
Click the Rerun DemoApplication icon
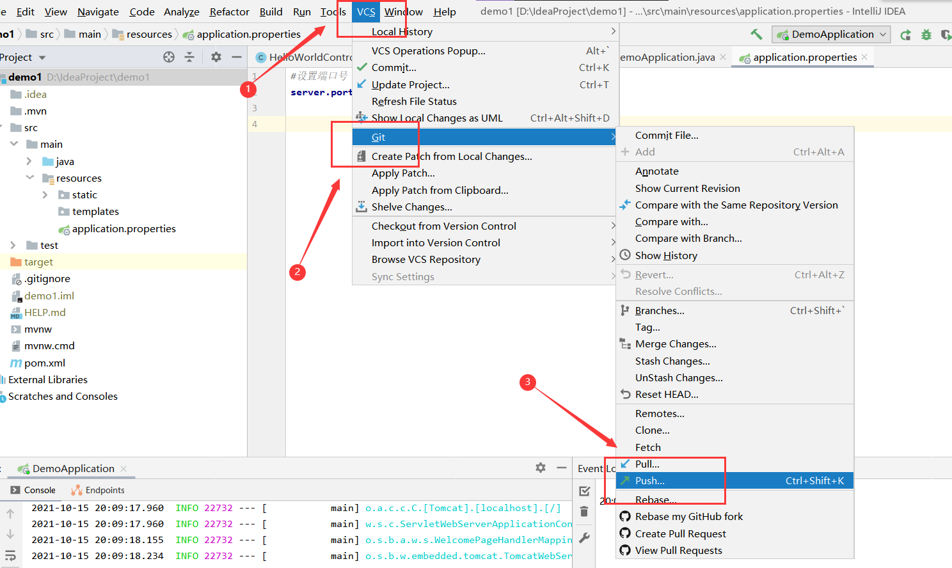point(905,35)
